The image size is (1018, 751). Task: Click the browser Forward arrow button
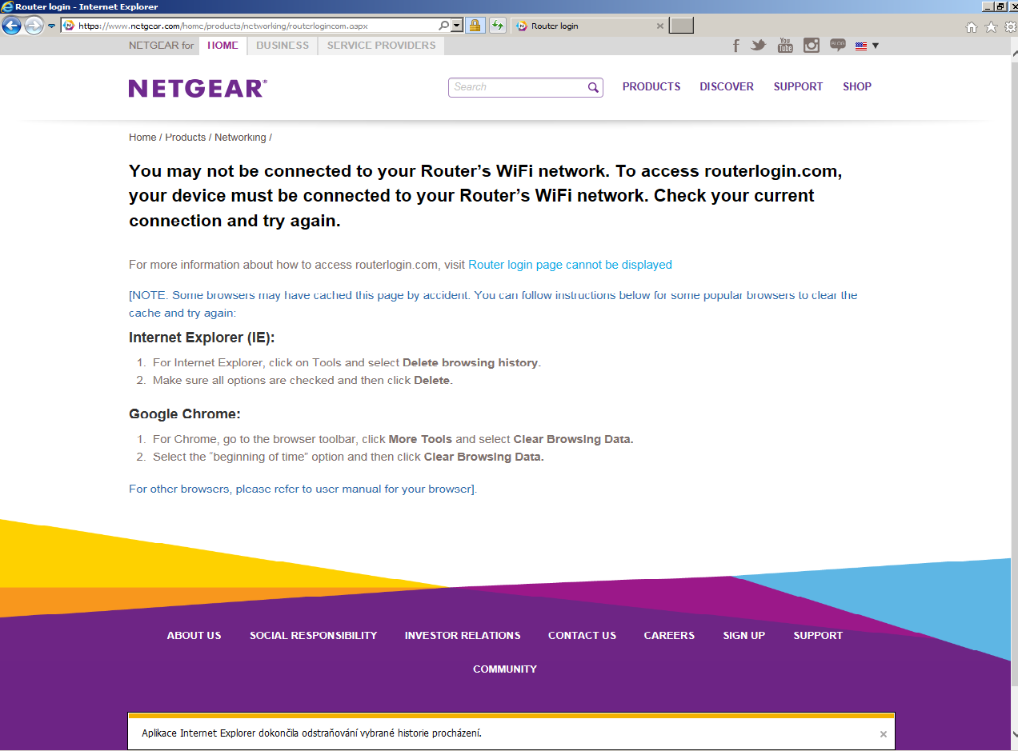(x=34, y=26)
